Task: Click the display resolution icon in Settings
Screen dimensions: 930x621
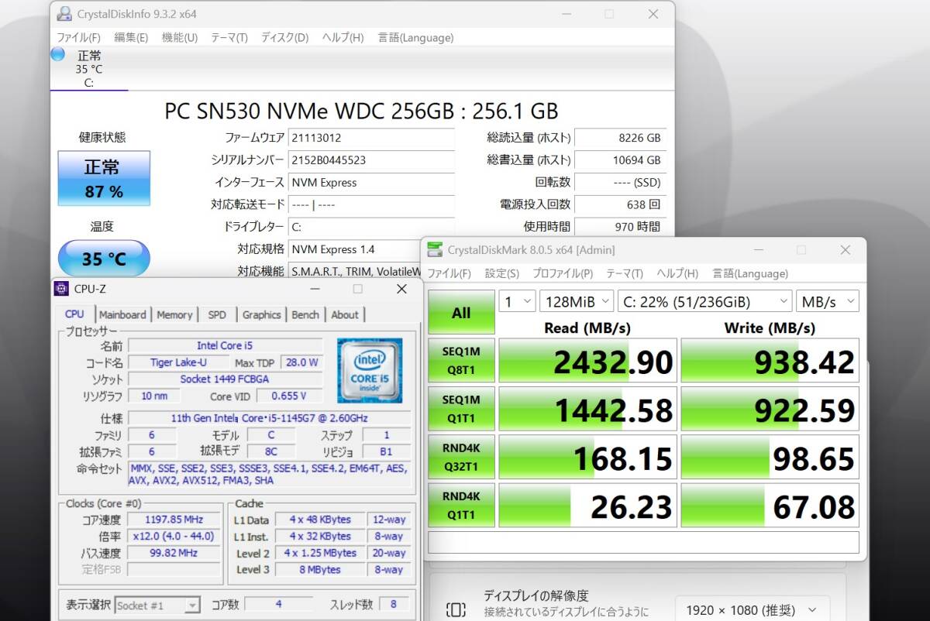Action: 456,610
